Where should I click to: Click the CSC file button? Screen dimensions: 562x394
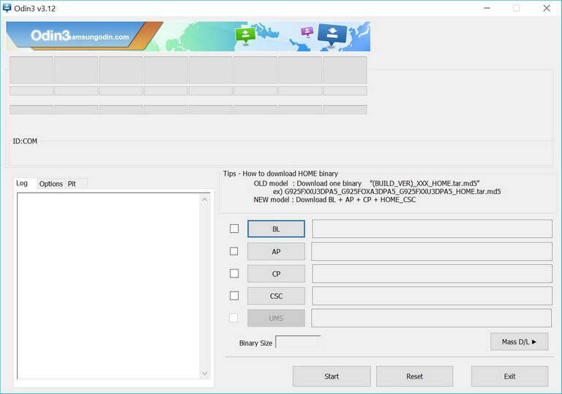pyautogui.click(x=276, y=296)
